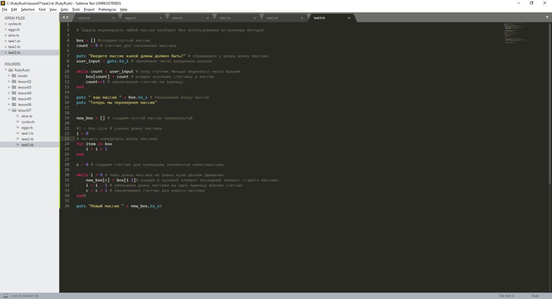
Task: Open task3.rb in lesson07 folder tree
Action: [x=27, y=145]
